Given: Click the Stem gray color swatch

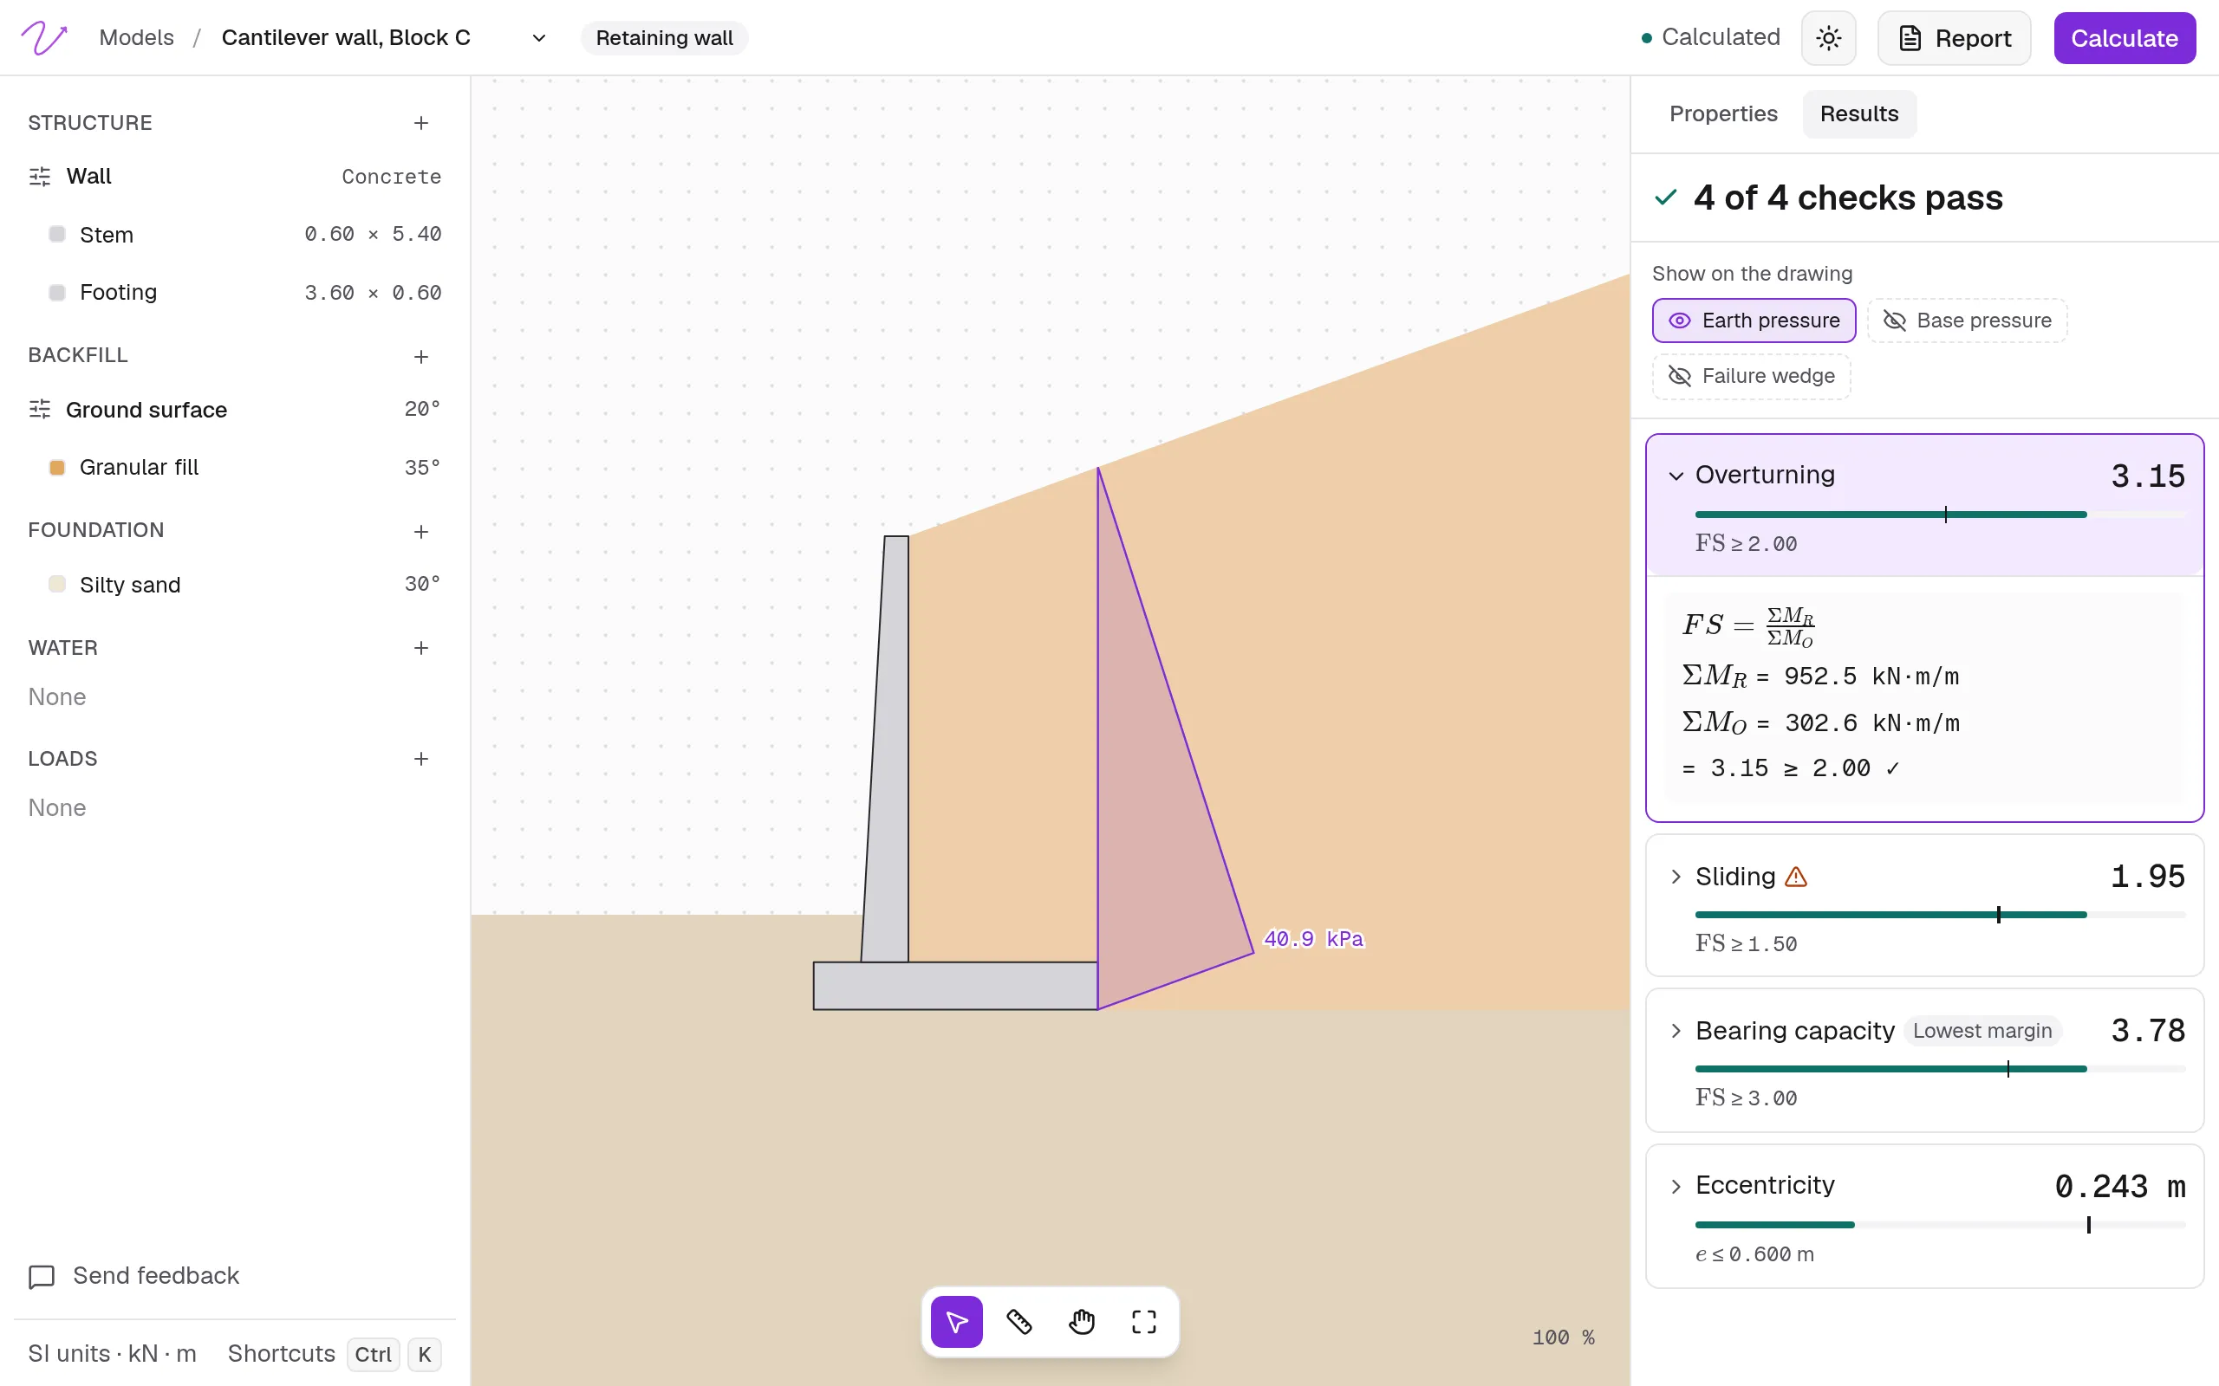Looking at the screenshot, I should [x=57, y=235].
